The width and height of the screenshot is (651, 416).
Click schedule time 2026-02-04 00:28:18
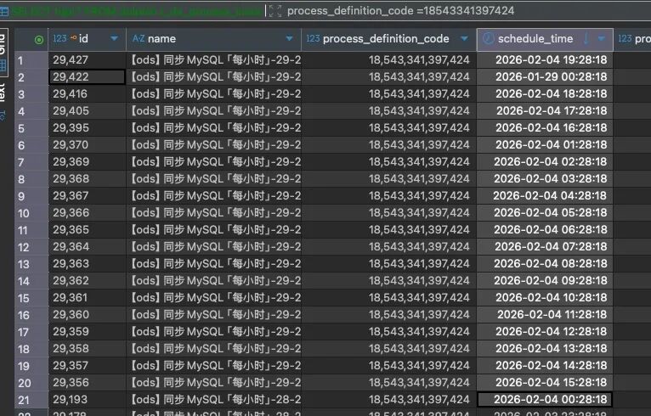[545, 400]
